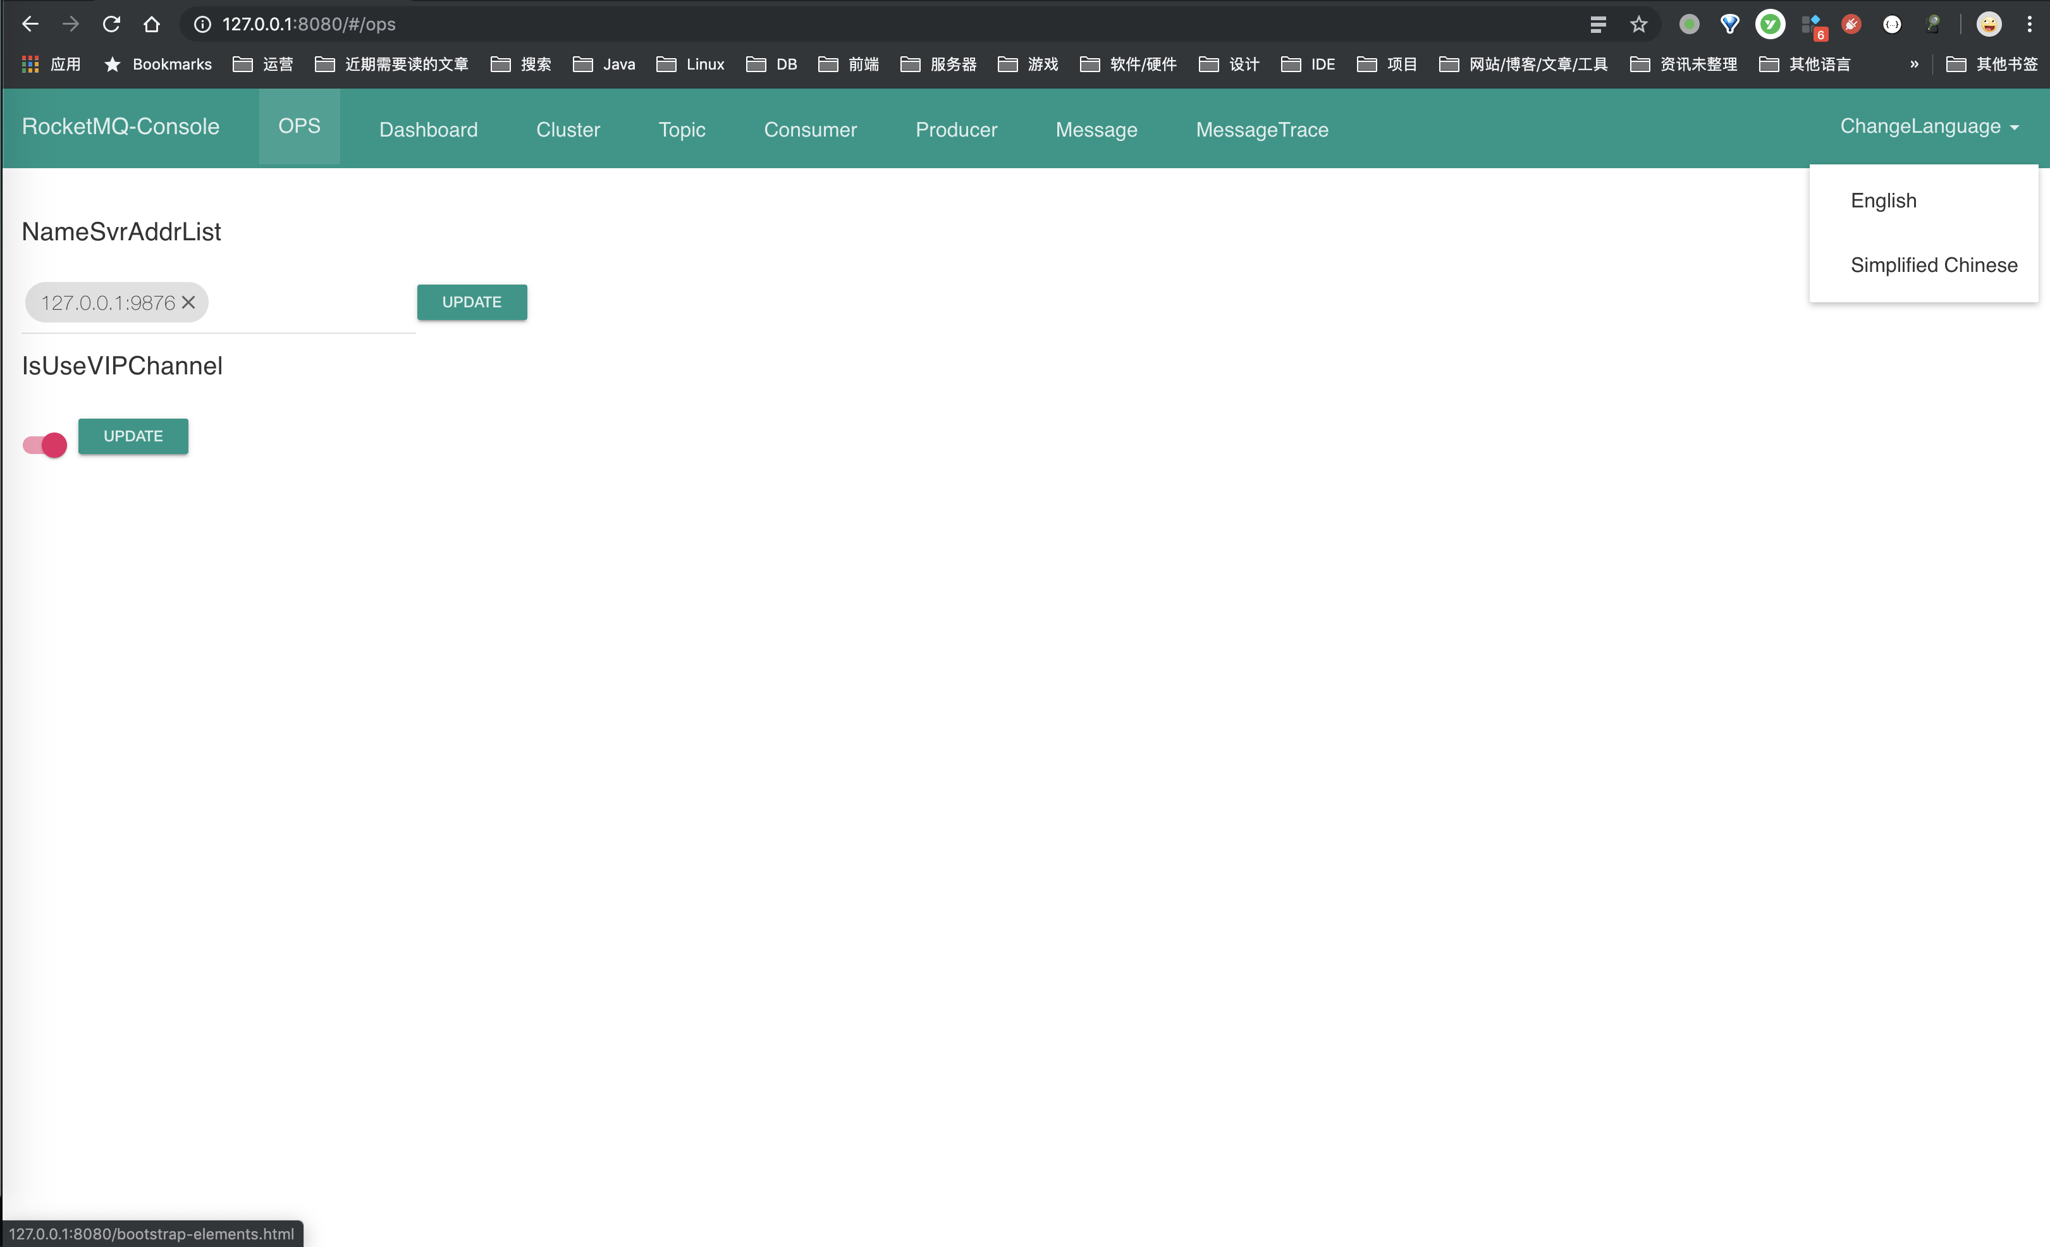
Task: Switch to the Dashboard tab
Action: (429, 129)
